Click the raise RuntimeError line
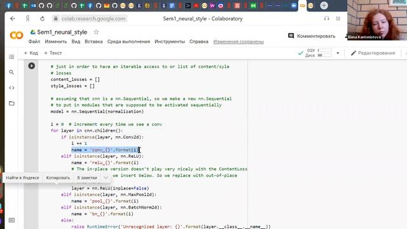Screen dimensions: 407x229 click(171, 226)
